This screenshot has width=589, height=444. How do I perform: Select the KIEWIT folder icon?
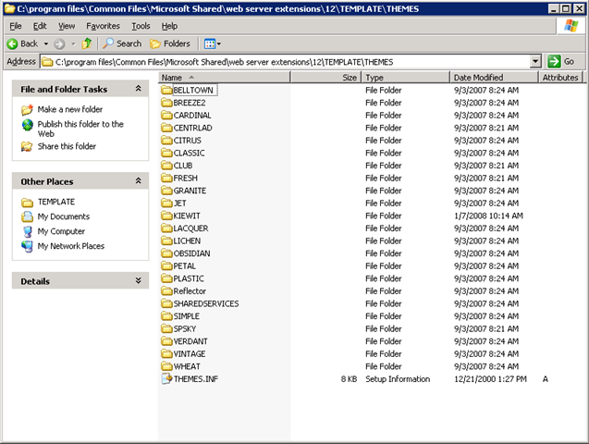click(166, 216)
